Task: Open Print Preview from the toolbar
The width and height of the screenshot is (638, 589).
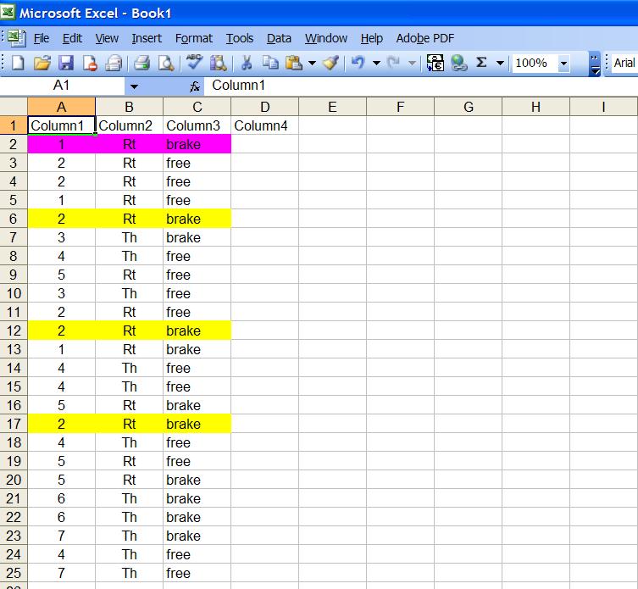Action: click(x=165, y=63)
